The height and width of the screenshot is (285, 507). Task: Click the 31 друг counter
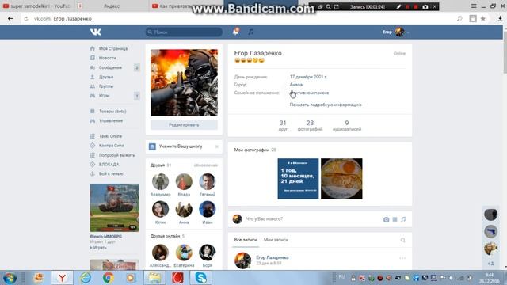point(283,125)
